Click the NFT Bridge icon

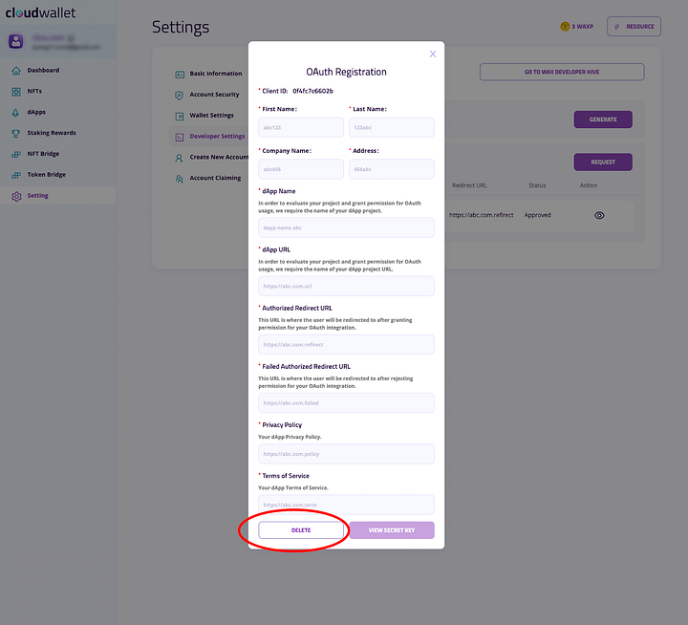[16, 154]
